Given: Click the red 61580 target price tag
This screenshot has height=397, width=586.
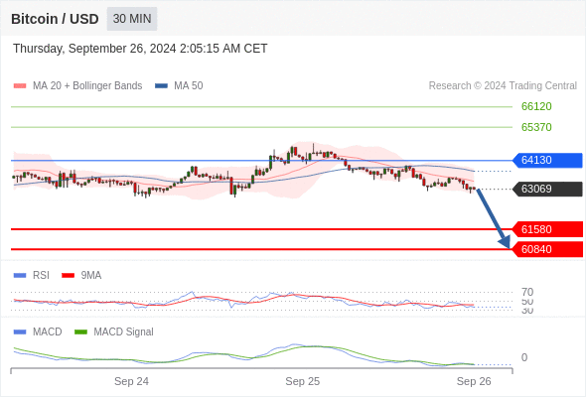Looking at the screenshot, I should (547, 229).
